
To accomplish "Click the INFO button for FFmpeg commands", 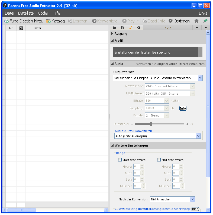I will click(195, 209).
